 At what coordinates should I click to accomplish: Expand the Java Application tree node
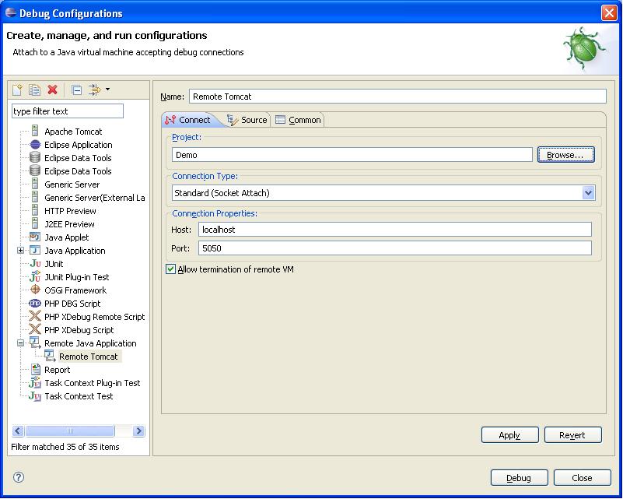click(x=21, y=250)
